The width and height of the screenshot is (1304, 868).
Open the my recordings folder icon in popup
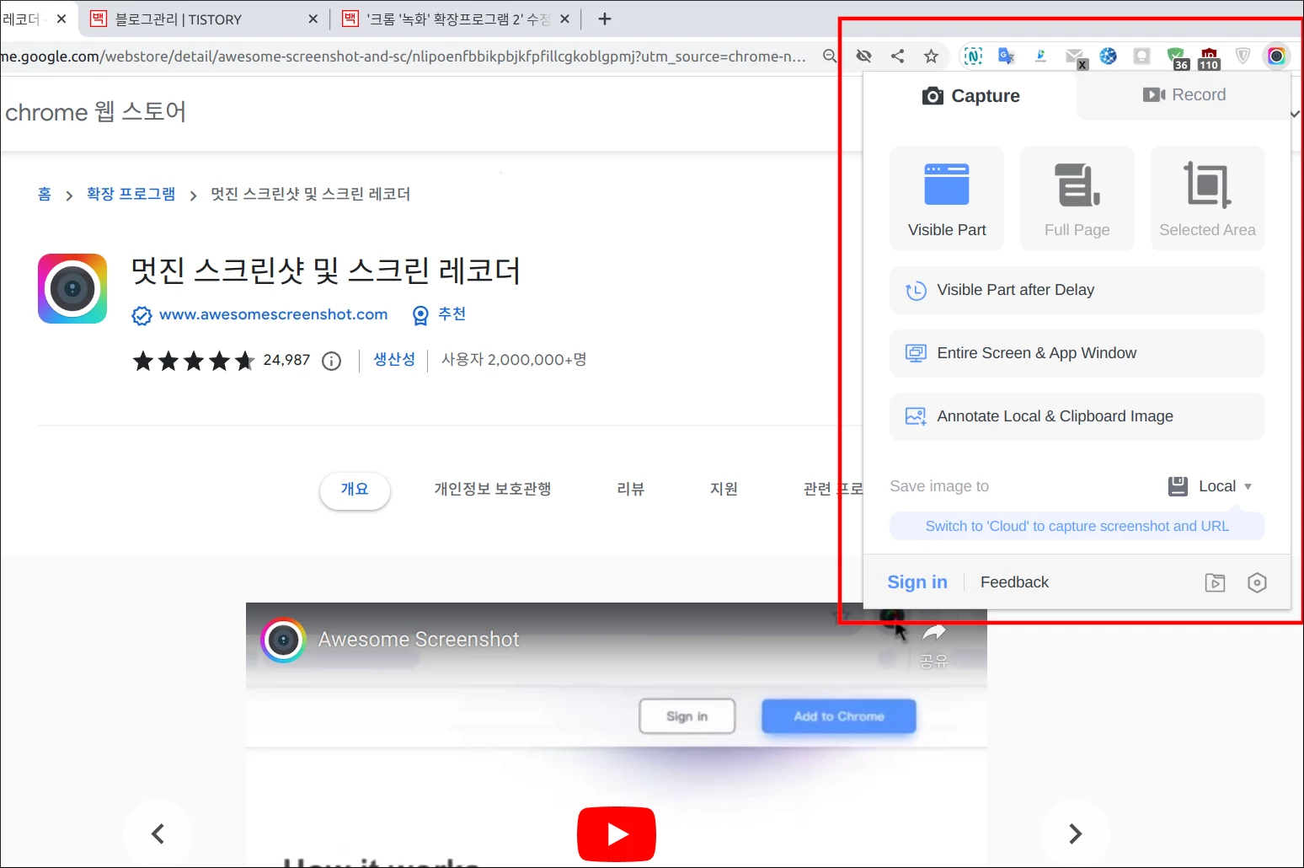(1215, 582)
